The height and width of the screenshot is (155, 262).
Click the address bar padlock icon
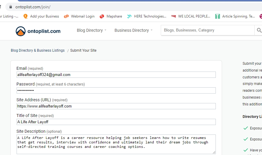tap(11, 7)
